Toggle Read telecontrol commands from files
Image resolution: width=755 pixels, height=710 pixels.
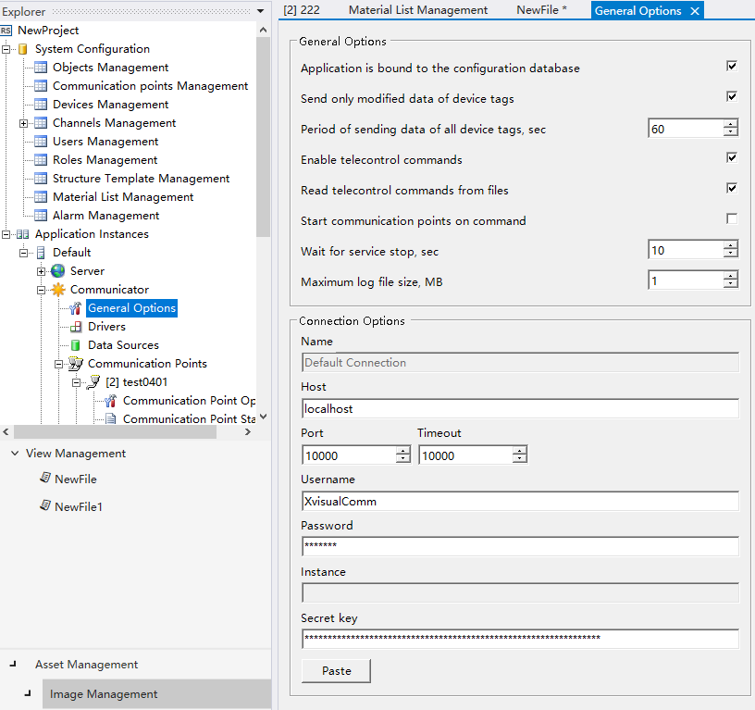[x=732, y=189]
